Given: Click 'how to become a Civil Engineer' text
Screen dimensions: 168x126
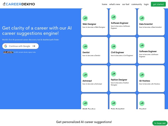Looking at the screenshot, I should tap(122, 55).
